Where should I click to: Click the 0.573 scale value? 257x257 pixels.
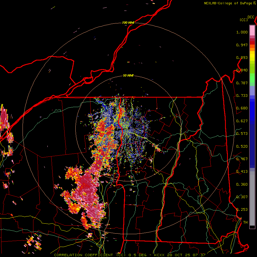[x=242, y=134]
